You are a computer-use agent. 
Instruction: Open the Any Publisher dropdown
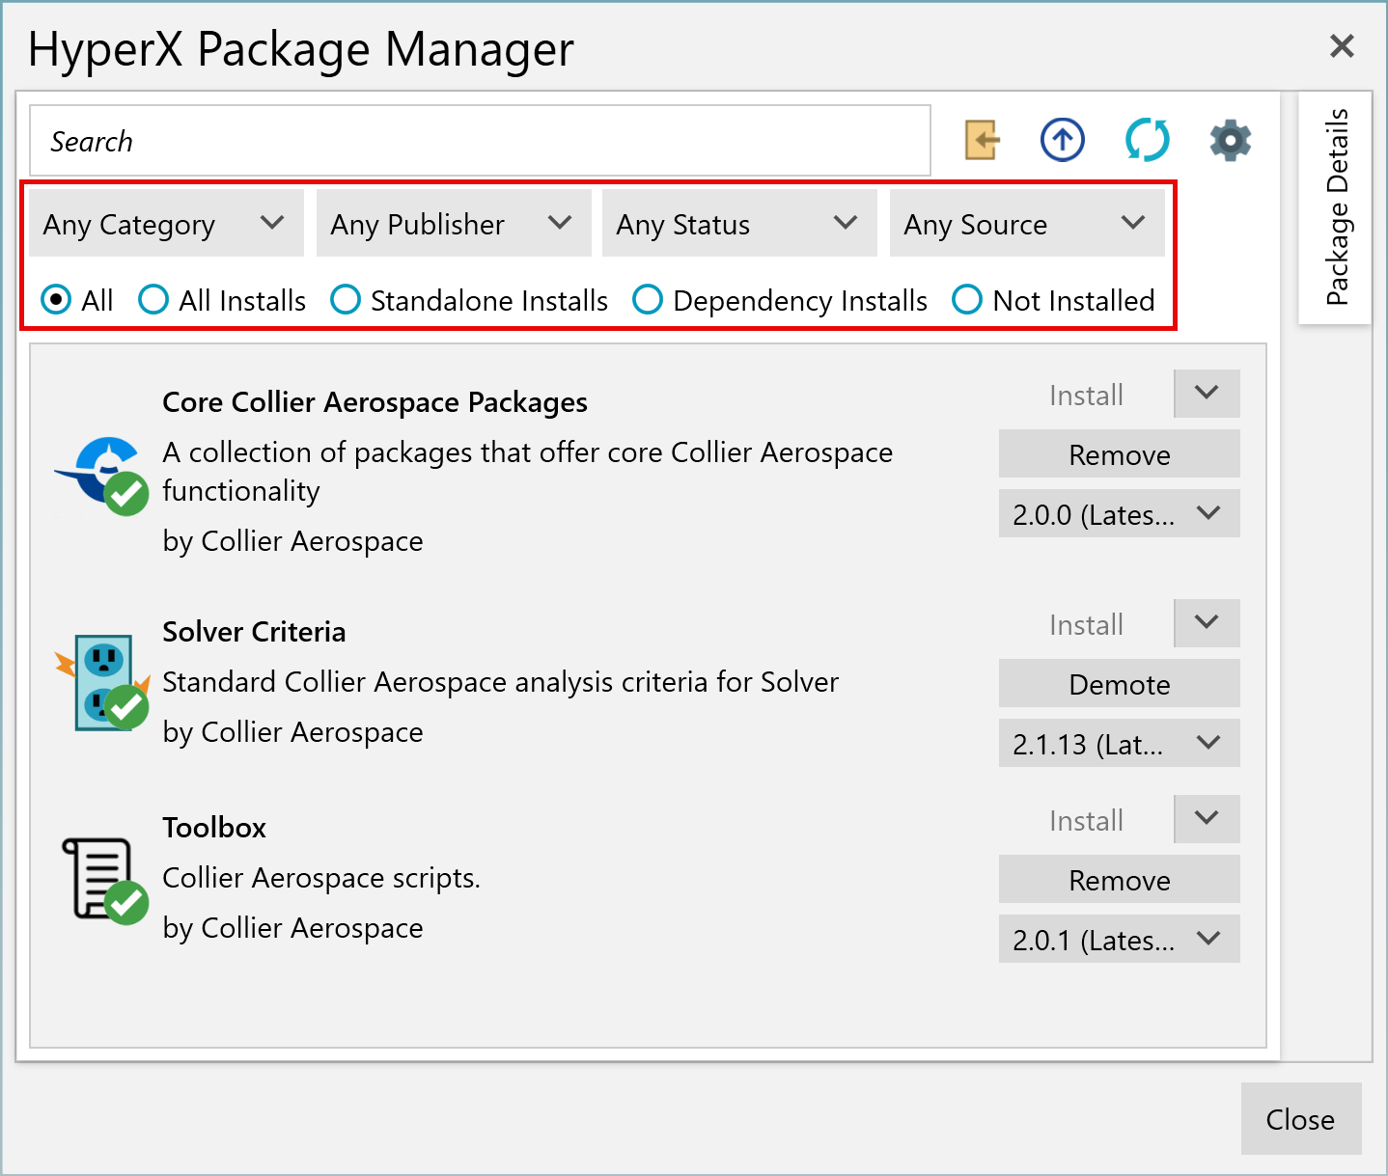point(454,223)
